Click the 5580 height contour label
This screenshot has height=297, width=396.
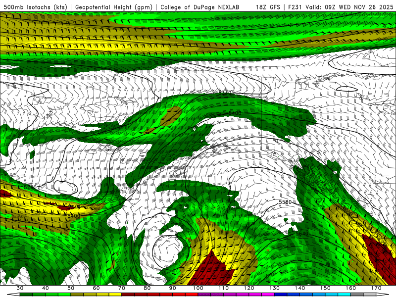[x=285, y=202]
